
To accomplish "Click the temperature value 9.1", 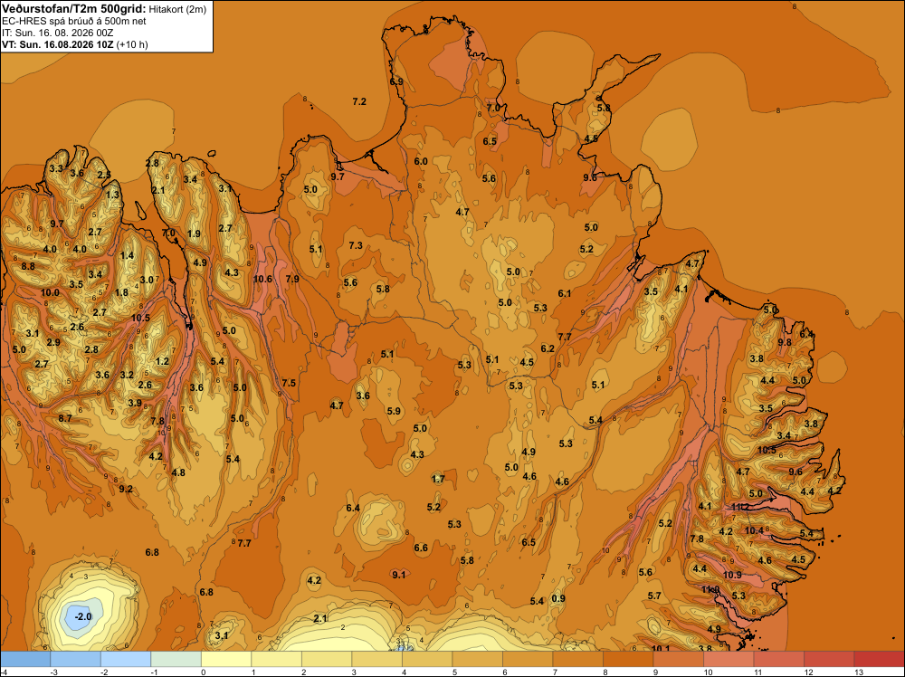I will [x=399, y=574].
